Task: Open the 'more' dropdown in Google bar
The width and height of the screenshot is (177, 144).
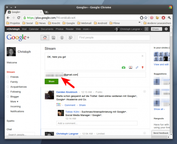Action: 87,29
